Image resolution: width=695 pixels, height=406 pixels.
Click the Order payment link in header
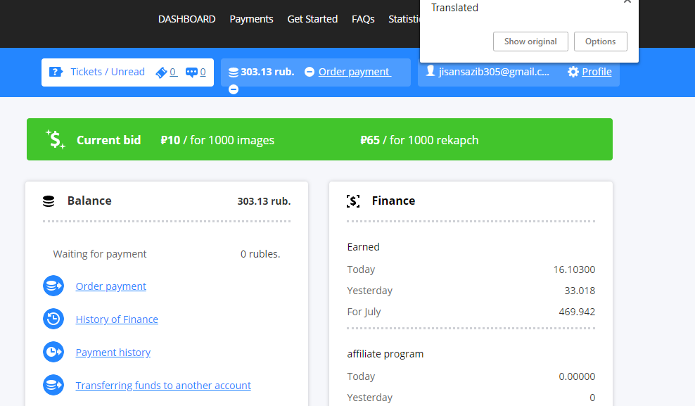[x=354, y=72]
